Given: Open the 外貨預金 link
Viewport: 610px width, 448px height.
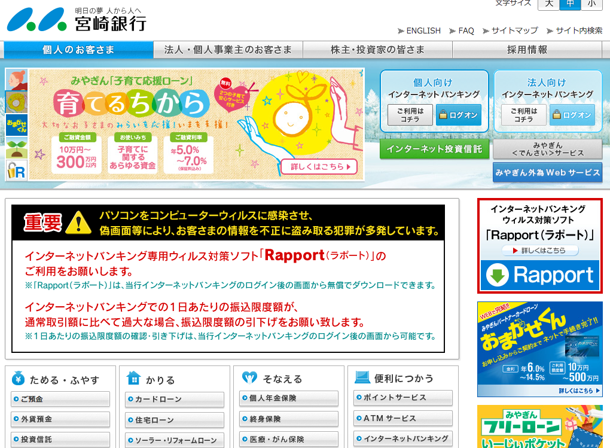Looking at the screenshot, I should pyautogui.click(x=60, y=419).
